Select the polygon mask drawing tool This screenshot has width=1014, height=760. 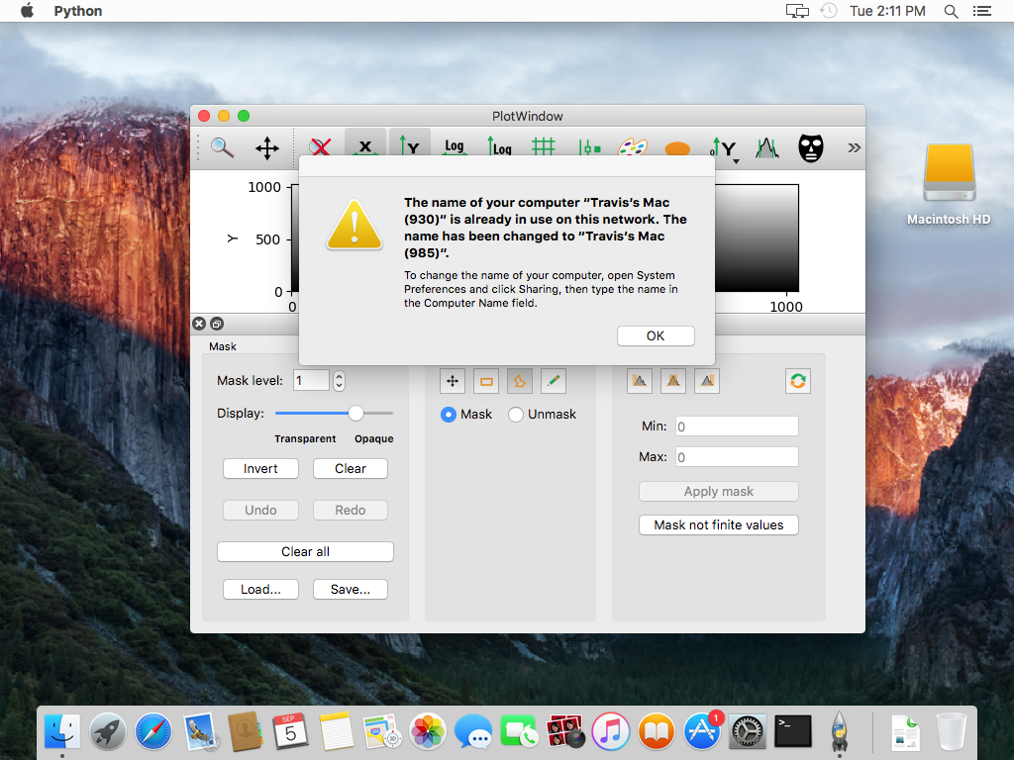(x=520, y=381)
